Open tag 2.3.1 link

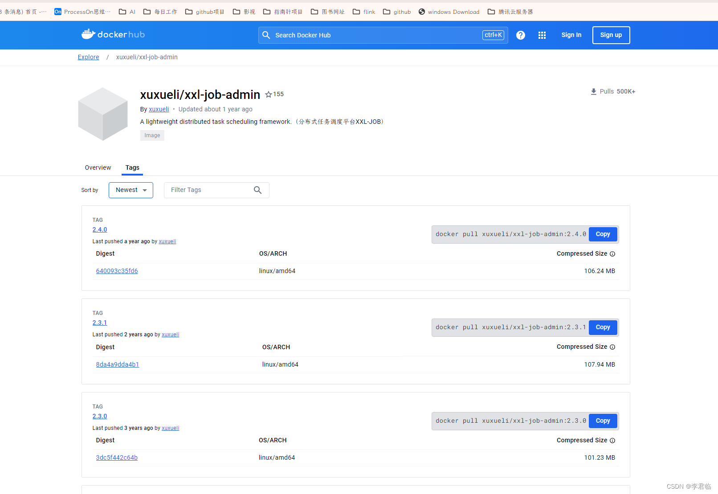100,323
